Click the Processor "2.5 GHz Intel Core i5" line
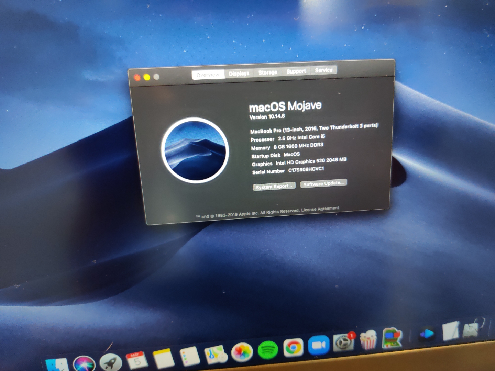 click(x=288, y=138)
